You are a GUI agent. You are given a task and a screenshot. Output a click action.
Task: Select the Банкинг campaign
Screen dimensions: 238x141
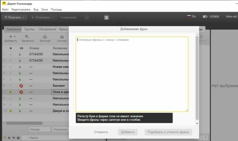tap(59, 86)
